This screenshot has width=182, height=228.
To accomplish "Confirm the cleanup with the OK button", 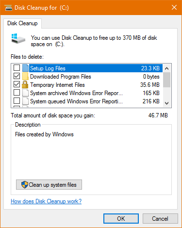I will (x=121, y=219).
